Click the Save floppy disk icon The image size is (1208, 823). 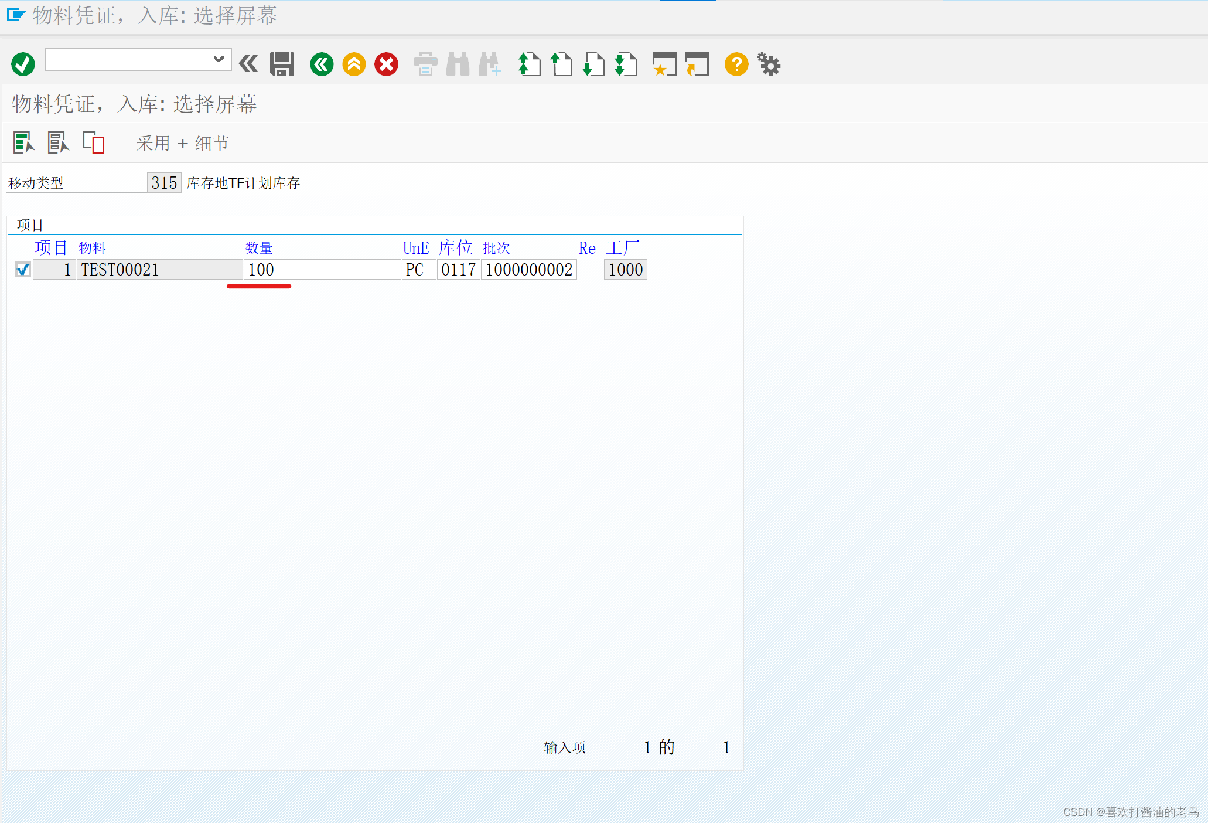[x=282, y=64]
